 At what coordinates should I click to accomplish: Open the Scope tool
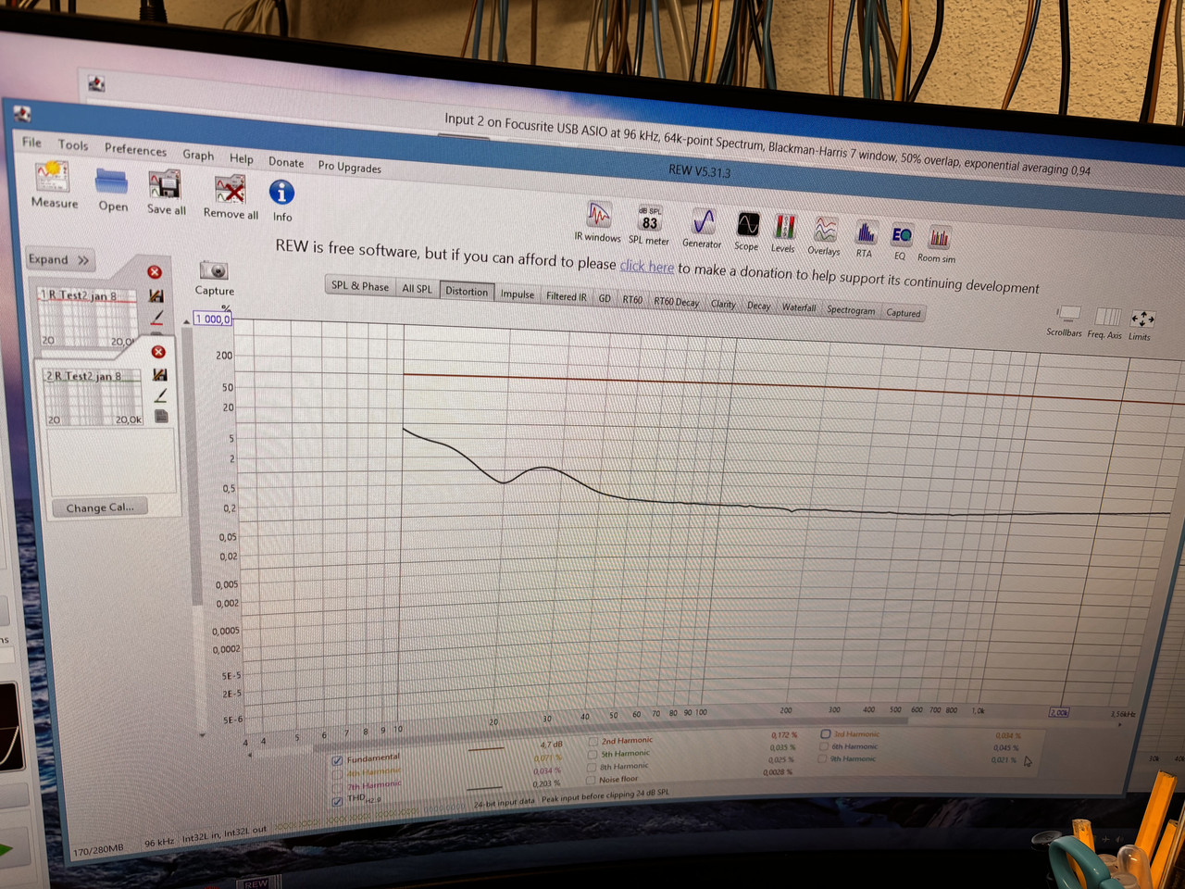(748, 225)
